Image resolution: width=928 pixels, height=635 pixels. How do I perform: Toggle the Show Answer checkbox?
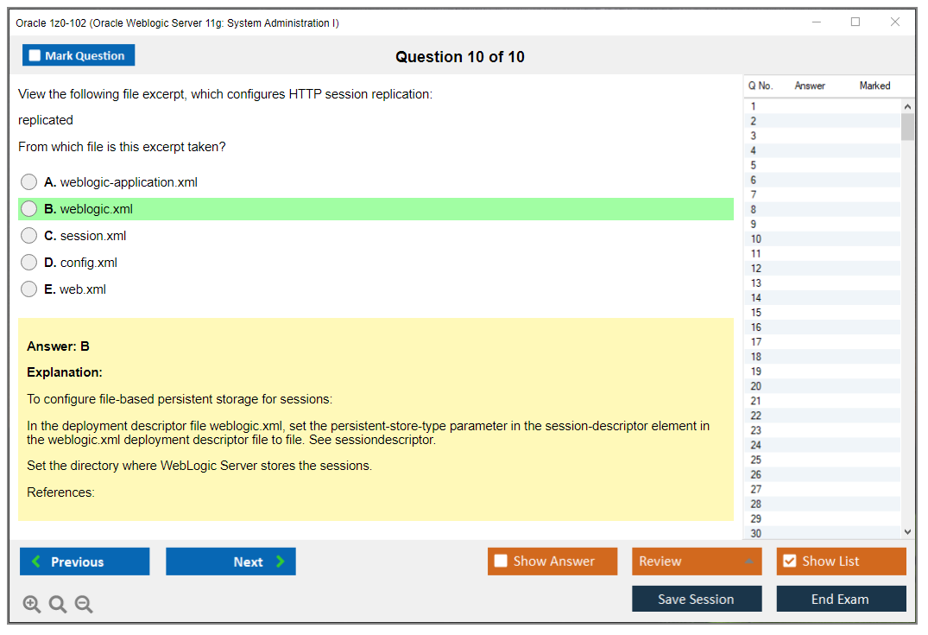point(502,562)
